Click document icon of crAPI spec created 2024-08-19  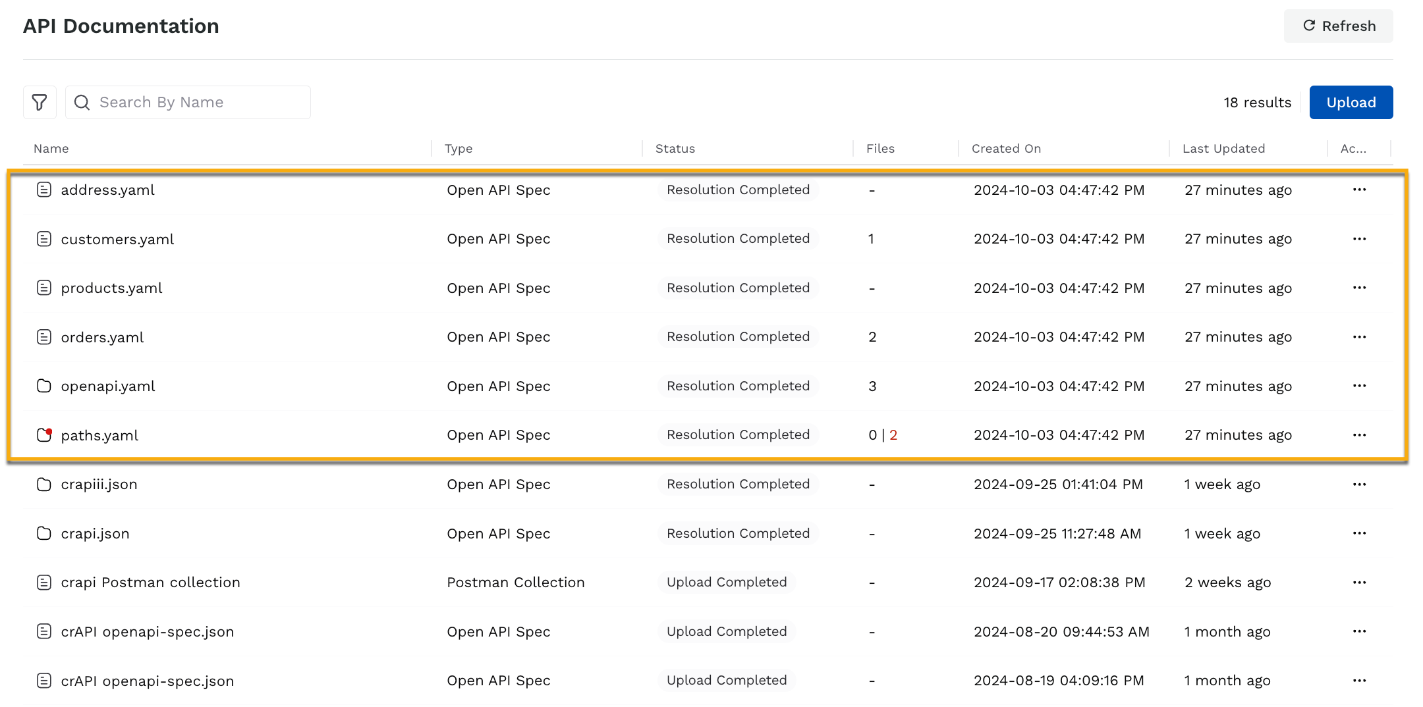[44, 681]
